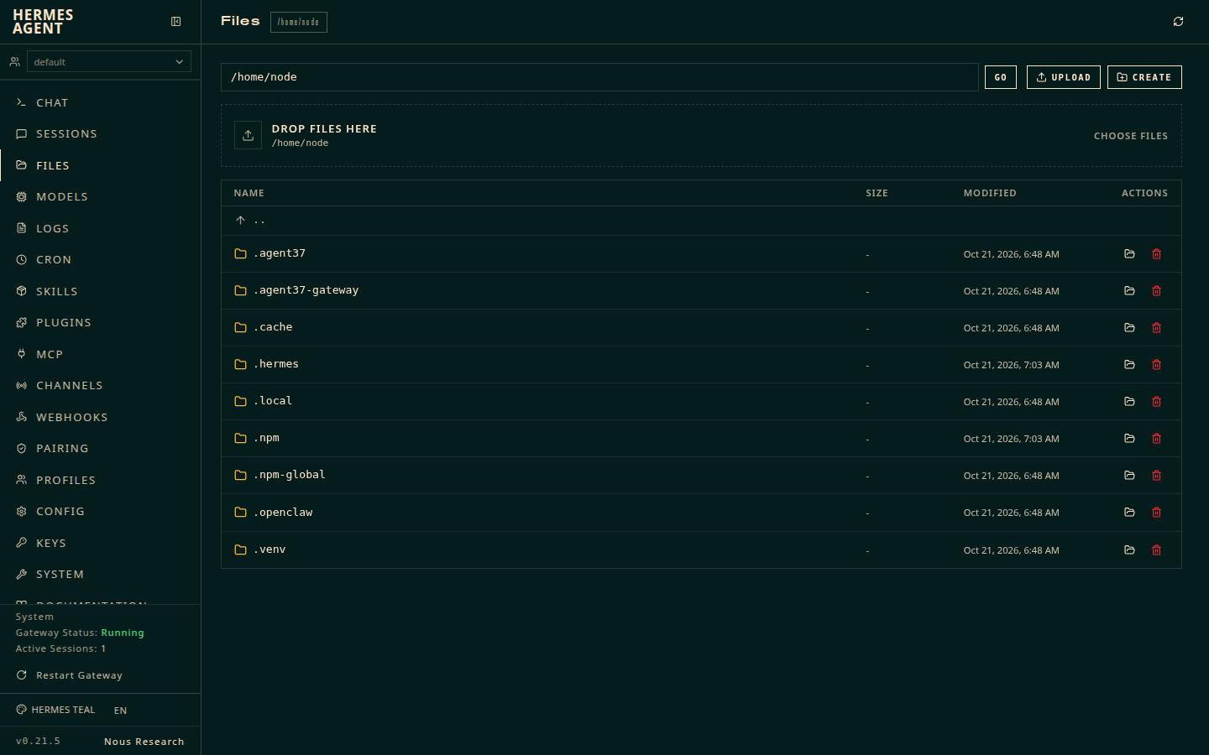Delete the .cache folder
The image size is (1209, 755).
1156,328
